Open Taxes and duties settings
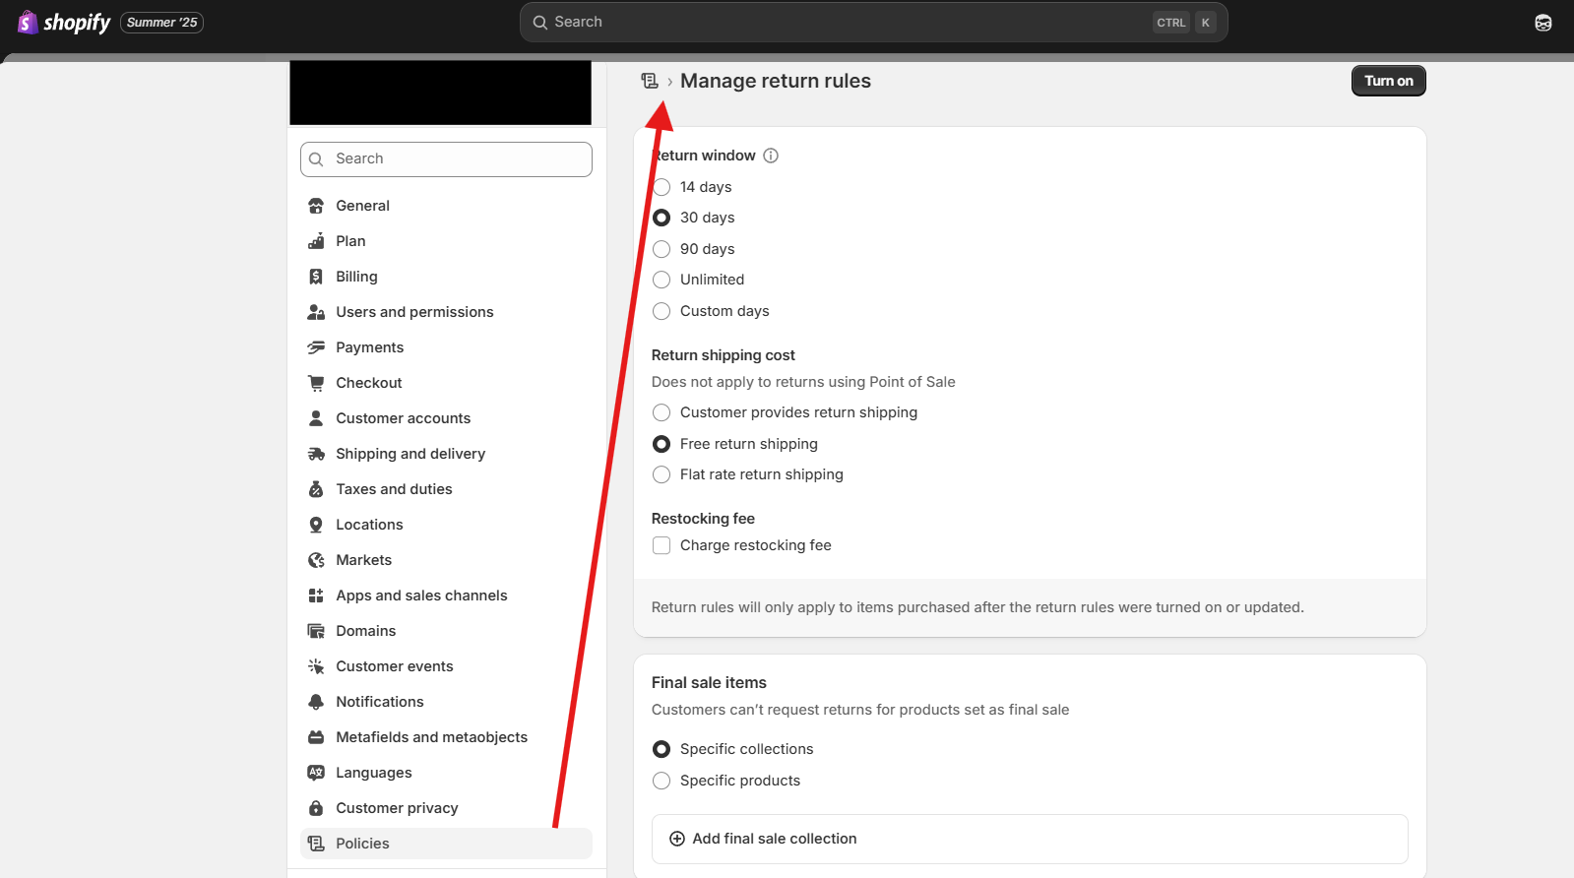Viewport: 1574px width, 878px height. click(446, 489)
